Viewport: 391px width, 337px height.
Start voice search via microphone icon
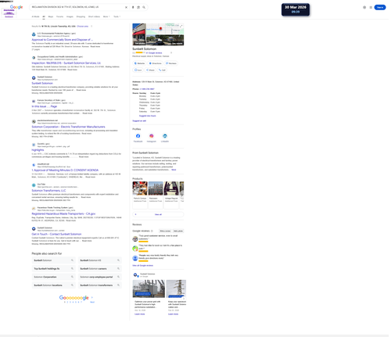(x=133, y=7)
